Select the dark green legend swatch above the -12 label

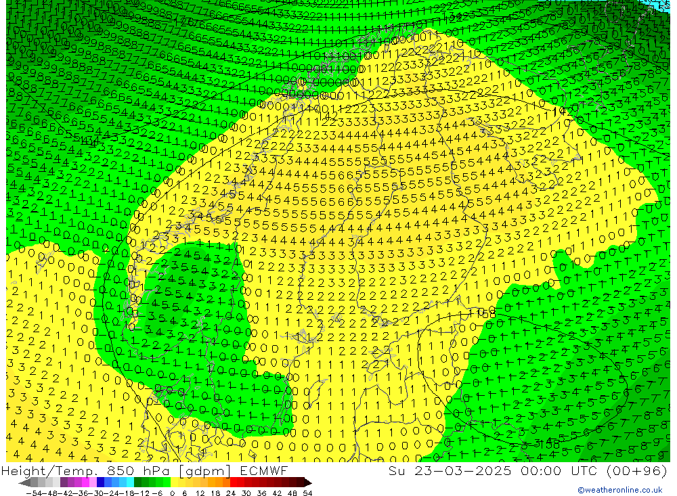(137, 482)
